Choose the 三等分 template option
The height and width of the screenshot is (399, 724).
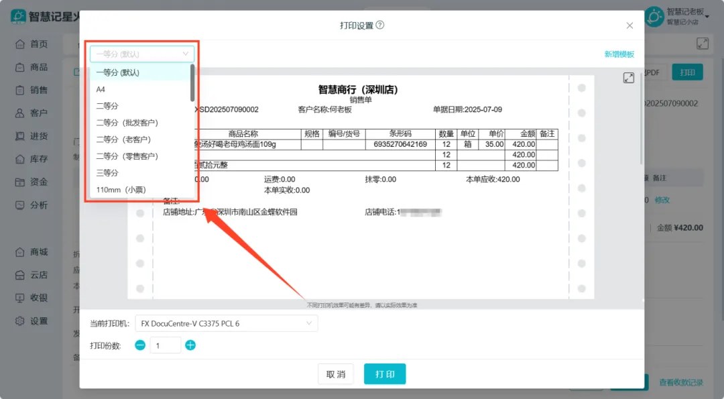pos(140,173)
